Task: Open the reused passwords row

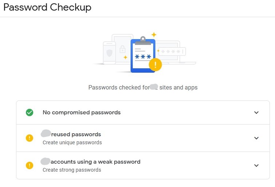Action: 143,138
